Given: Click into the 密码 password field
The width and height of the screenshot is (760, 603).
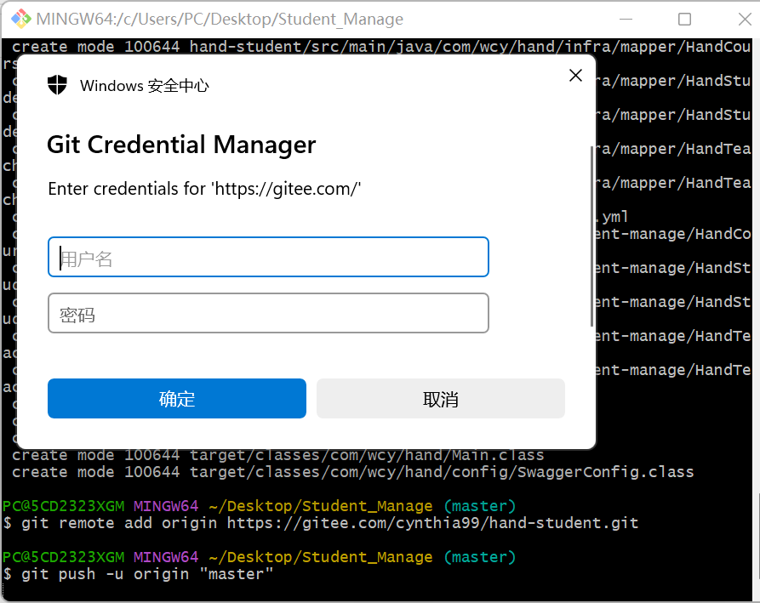Looking at the screenshot, I should (x=268, y=313).
